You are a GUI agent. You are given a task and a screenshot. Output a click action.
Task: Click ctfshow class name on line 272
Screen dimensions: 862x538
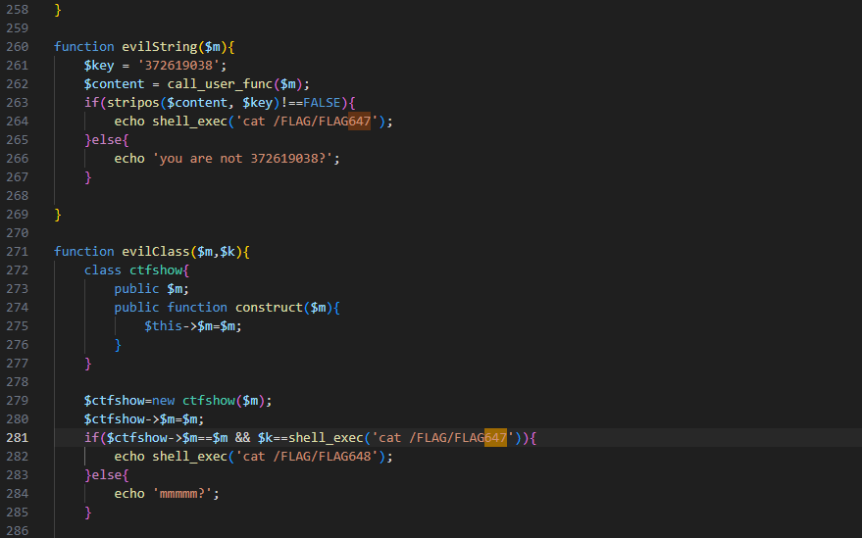[x=156, y=270]
